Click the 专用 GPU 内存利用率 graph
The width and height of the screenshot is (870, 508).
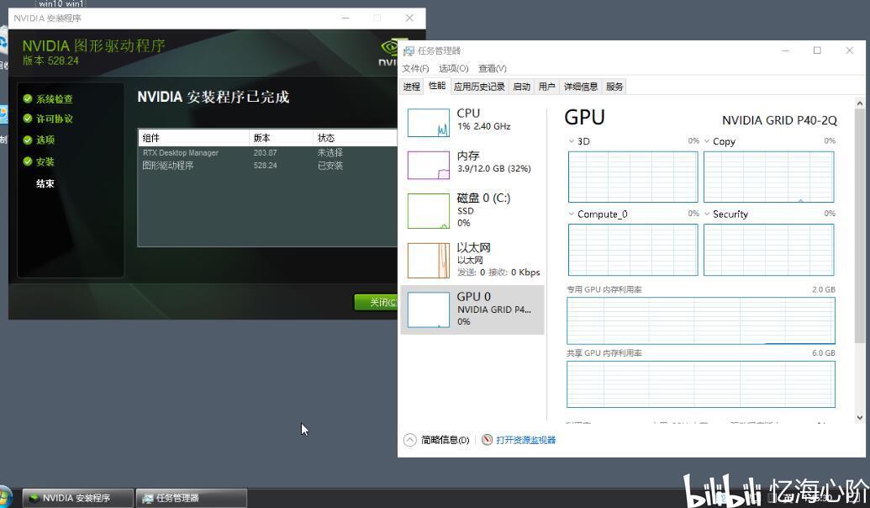pos(701,320)
